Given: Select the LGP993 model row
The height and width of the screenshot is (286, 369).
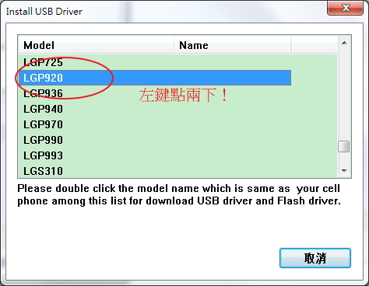Looking at the screenshot, I should pyautogui.click(x=155, y=155).
